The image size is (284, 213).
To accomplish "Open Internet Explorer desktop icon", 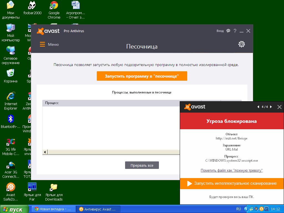I will (x=11, y=101).
